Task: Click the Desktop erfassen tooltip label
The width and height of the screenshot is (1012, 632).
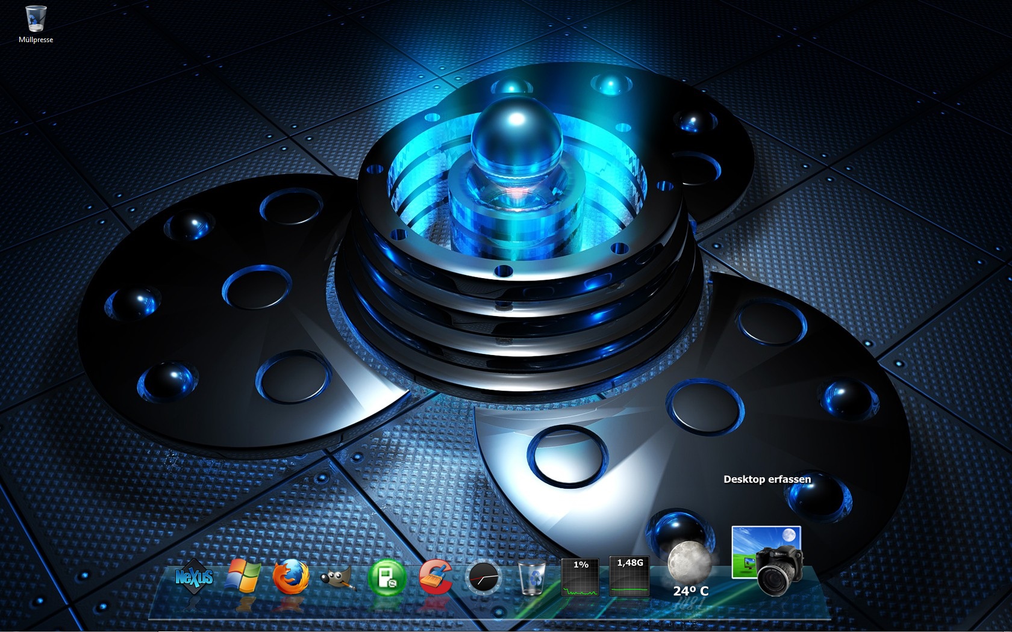Action: click(x=767, y=479)
